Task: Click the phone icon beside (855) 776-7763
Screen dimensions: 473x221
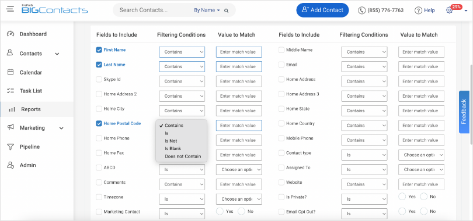Action: 361,10
